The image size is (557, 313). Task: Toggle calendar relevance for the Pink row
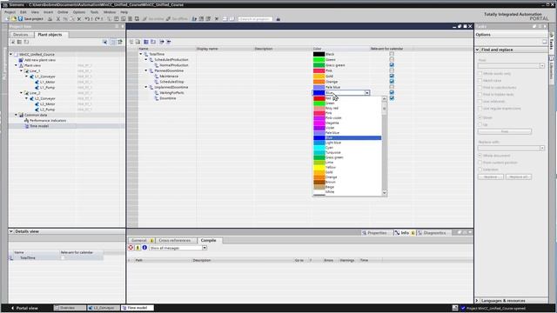[x=392, y=70]
